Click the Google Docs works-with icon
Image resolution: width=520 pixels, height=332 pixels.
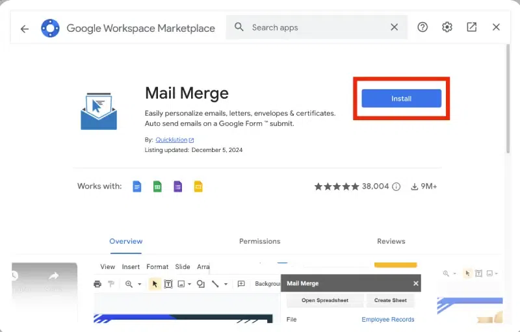pos(137,186)
